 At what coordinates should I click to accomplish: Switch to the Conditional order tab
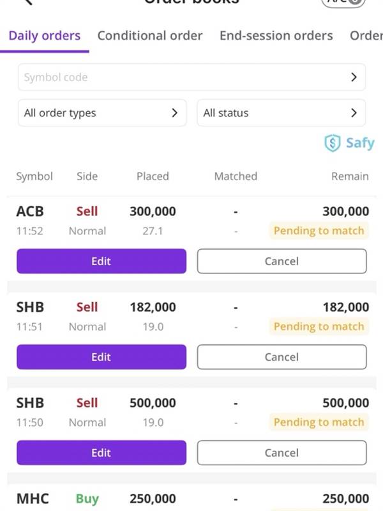(150, 36)
